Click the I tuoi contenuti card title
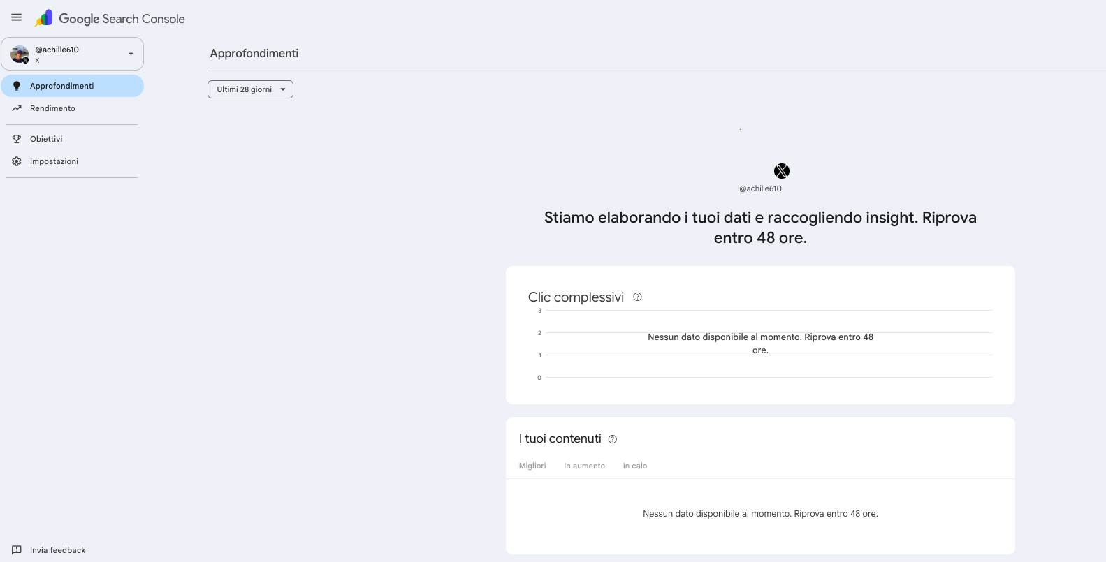The image size is (1106, 562). [x=560, y=438]
